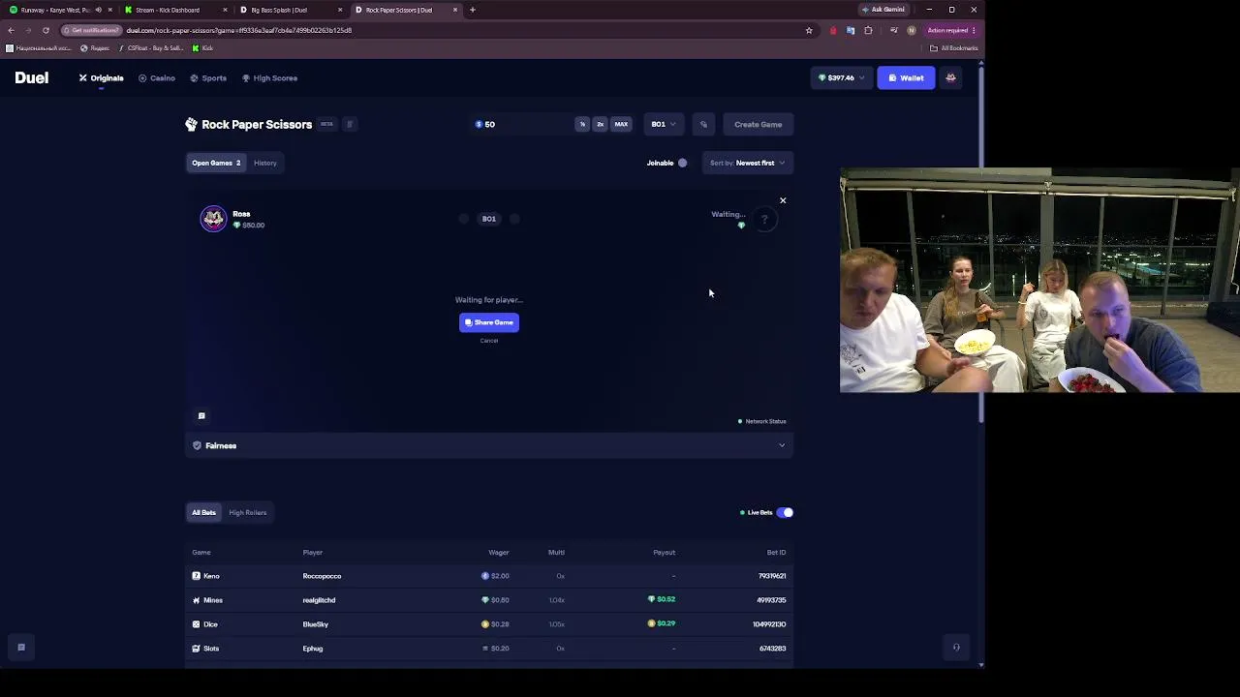
Task: Go to the Sports section
Action: click(208, 77)
